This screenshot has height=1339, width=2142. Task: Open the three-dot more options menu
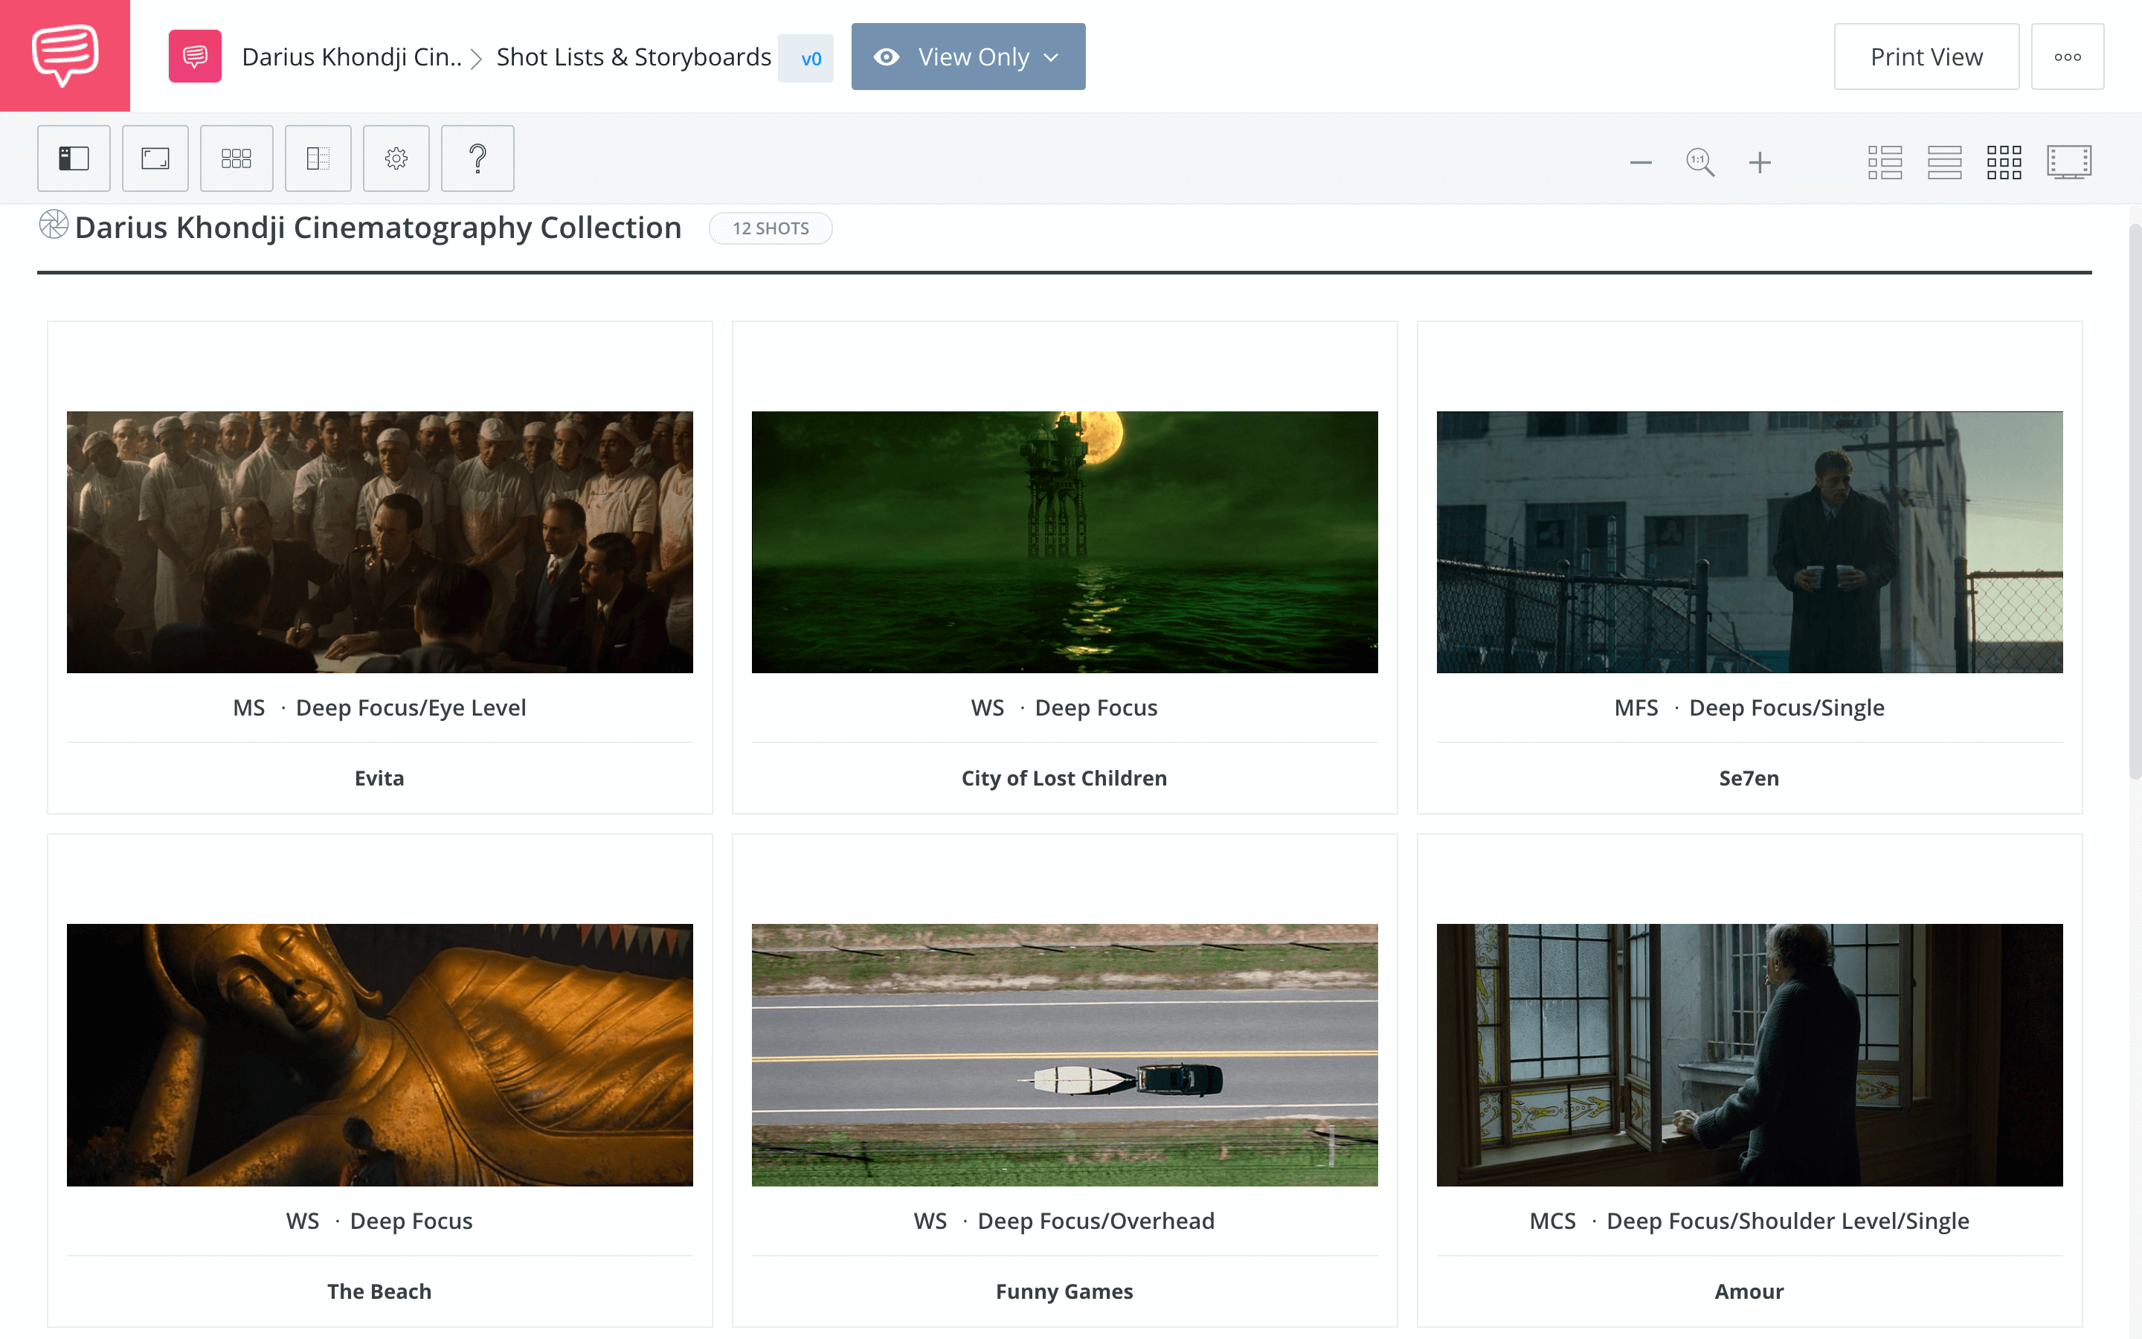coord(2068,57)
